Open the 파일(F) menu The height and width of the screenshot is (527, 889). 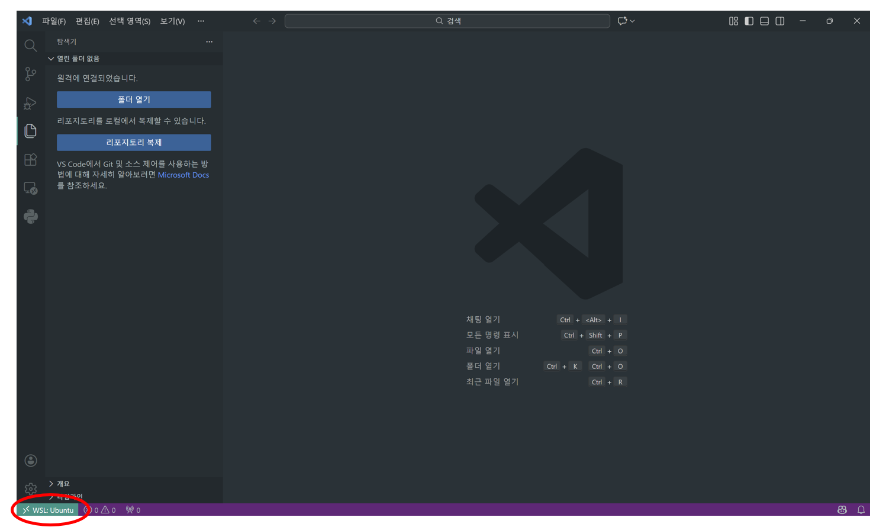pos(54,21)
